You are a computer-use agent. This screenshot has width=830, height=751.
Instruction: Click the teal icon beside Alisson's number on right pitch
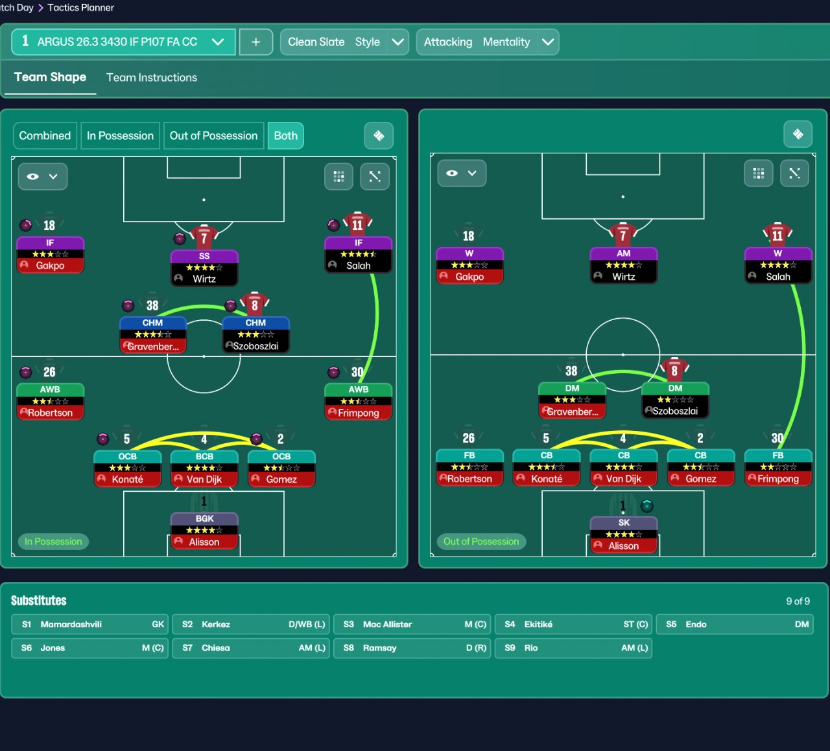point(647,505)
